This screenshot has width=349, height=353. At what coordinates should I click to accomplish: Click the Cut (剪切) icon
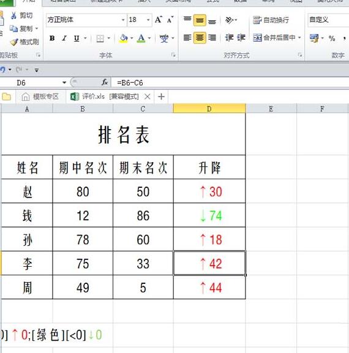point(13,15)
